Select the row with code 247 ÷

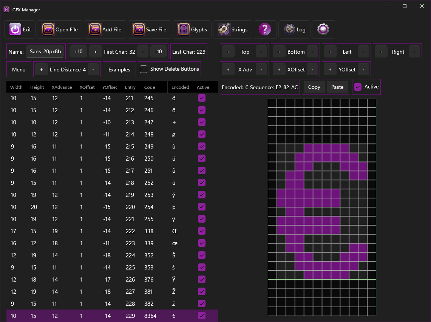click(112, 122)
